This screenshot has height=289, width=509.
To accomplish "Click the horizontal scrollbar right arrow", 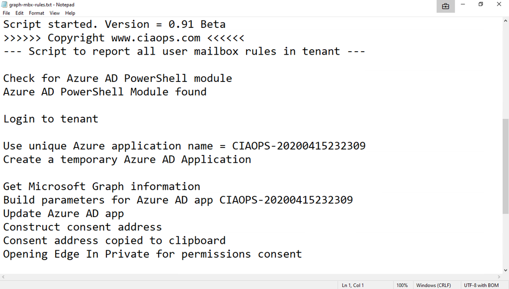I will pyautogui.click(x=499, y=277).
